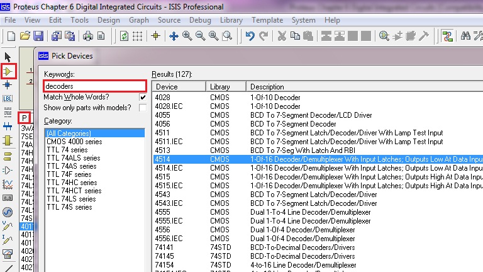Select the Wire Label mode tool
Viewport: 483px width, 272px height.
[x=8, y=98]
